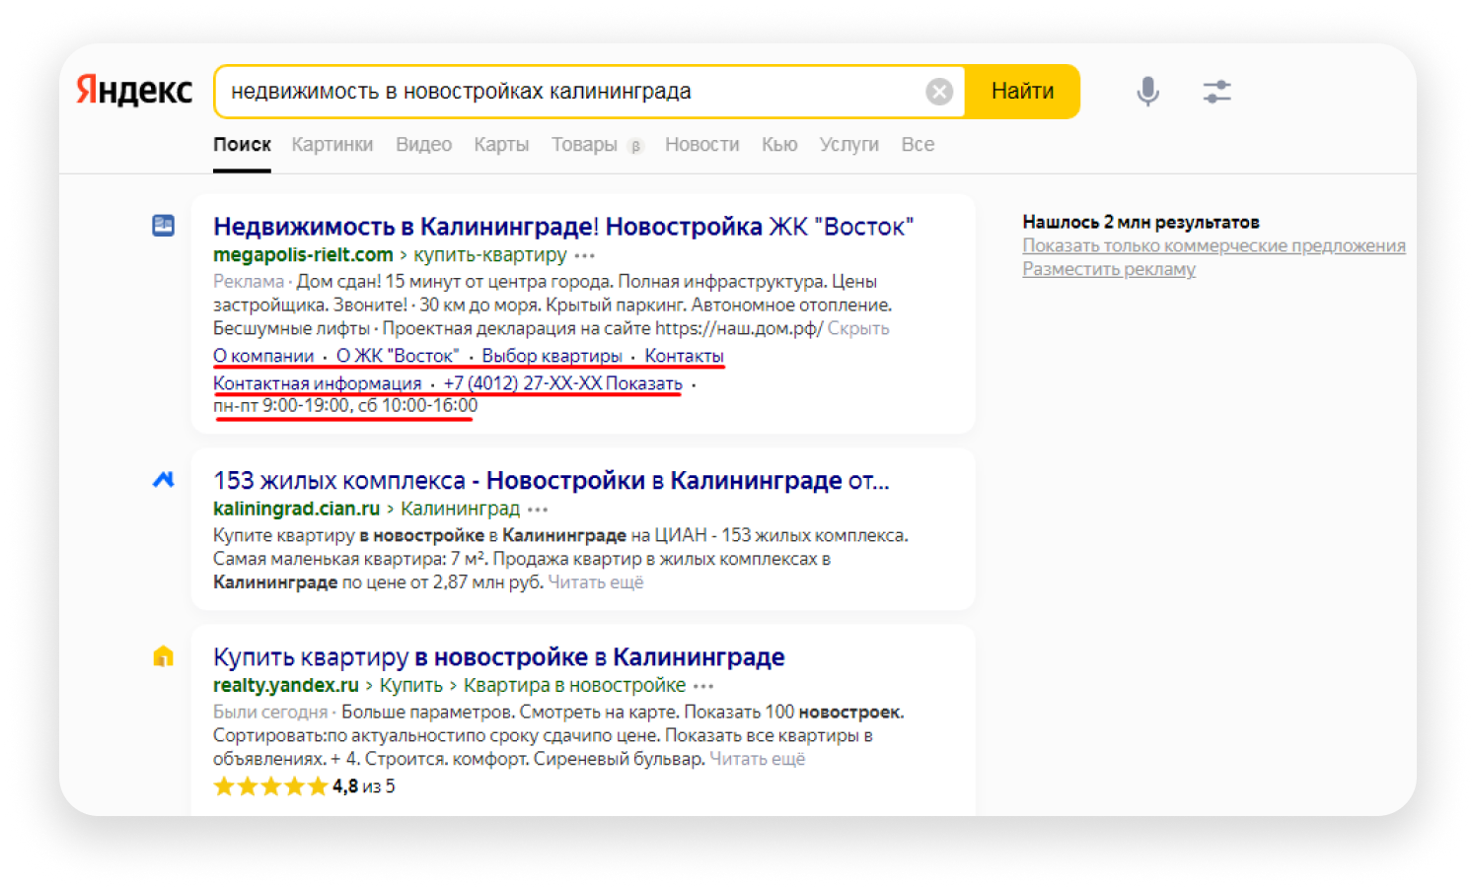Viewport: 1472px width, 887px height.
Task: Click the Найти search button
Action: click(1022, 92)
